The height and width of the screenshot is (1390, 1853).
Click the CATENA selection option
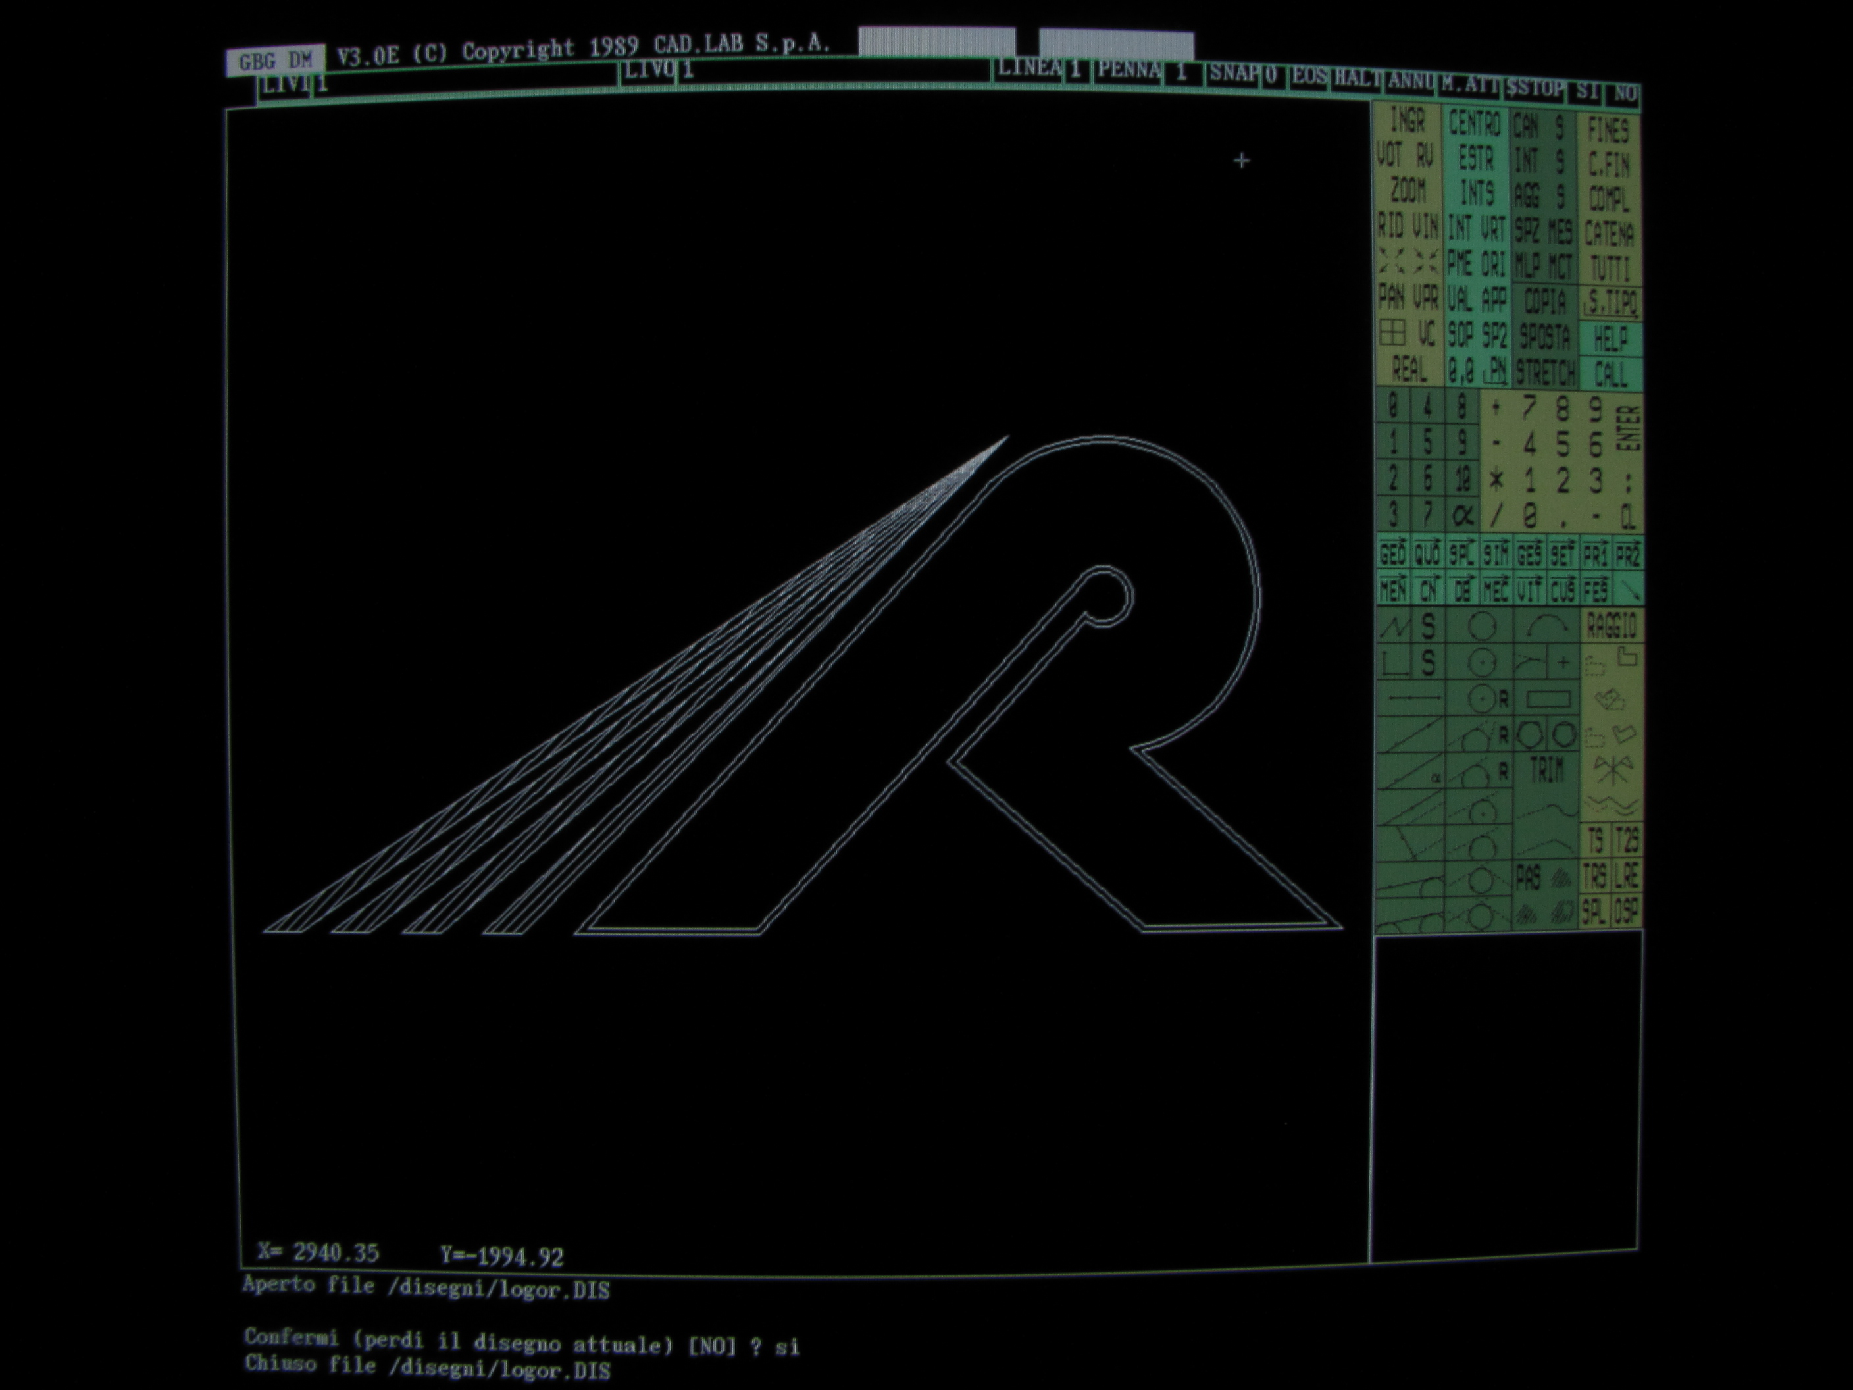(1610, 234)
